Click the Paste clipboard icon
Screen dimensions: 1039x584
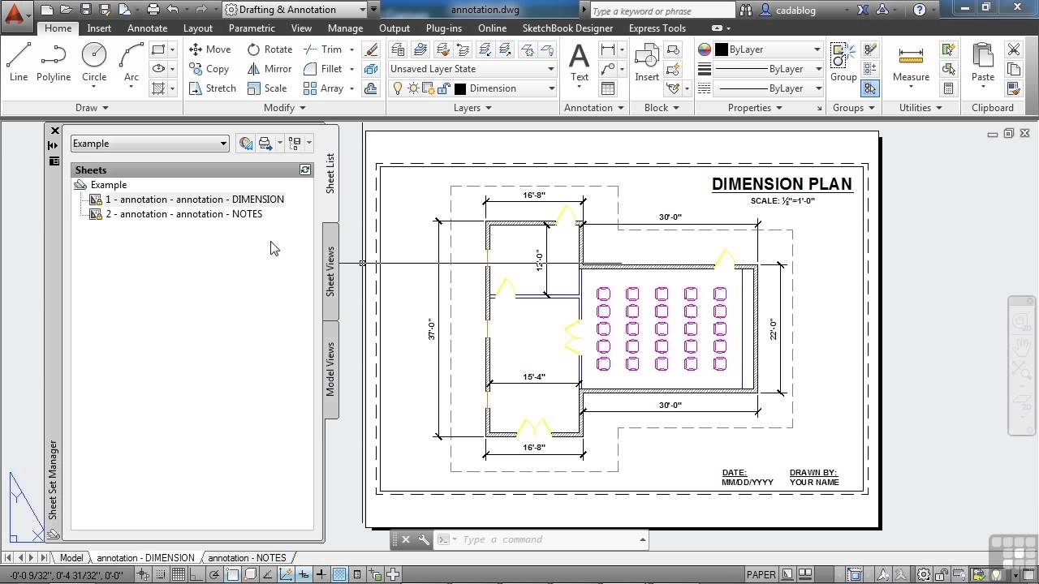pos(983,63)
